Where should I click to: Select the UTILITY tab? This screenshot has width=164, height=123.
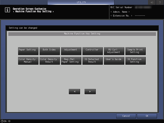click(81, 2)
